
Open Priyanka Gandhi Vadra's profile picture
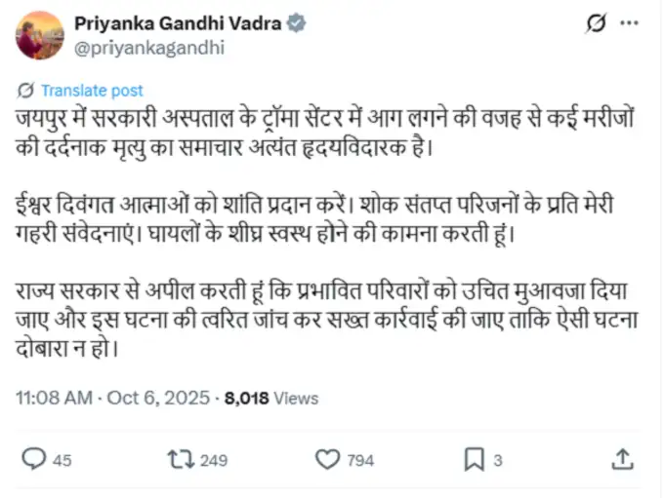(40, 35)
